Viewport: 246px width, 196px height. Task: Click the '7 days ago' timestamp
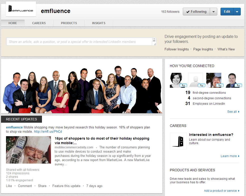(x=94, y=186)
